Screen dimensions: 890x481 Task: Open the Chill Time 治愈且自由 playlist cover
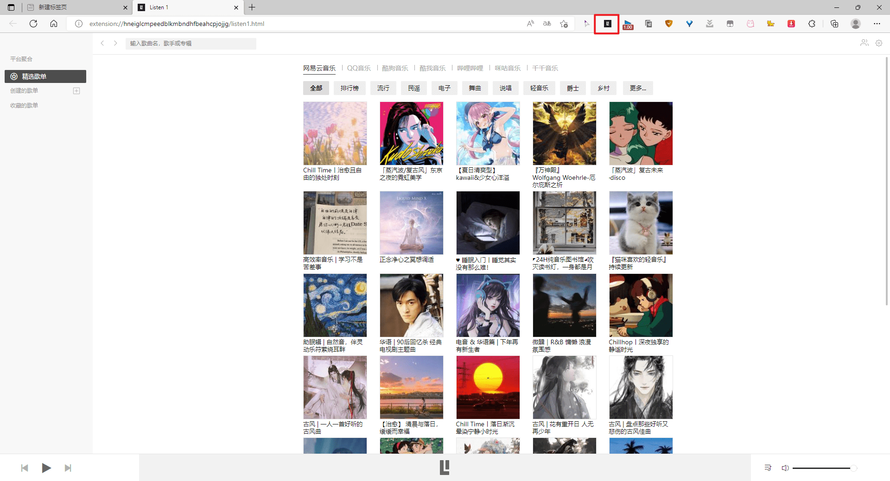(x=335, y=133)
